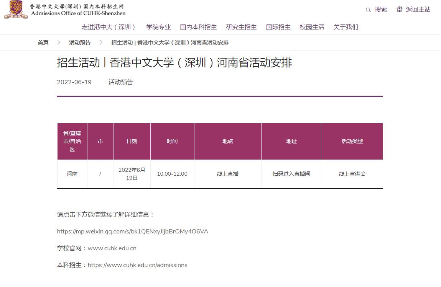The height and width of the screenshot is (287, 441).
Task: Click the 地点 column header
Action: click(227, 141)
